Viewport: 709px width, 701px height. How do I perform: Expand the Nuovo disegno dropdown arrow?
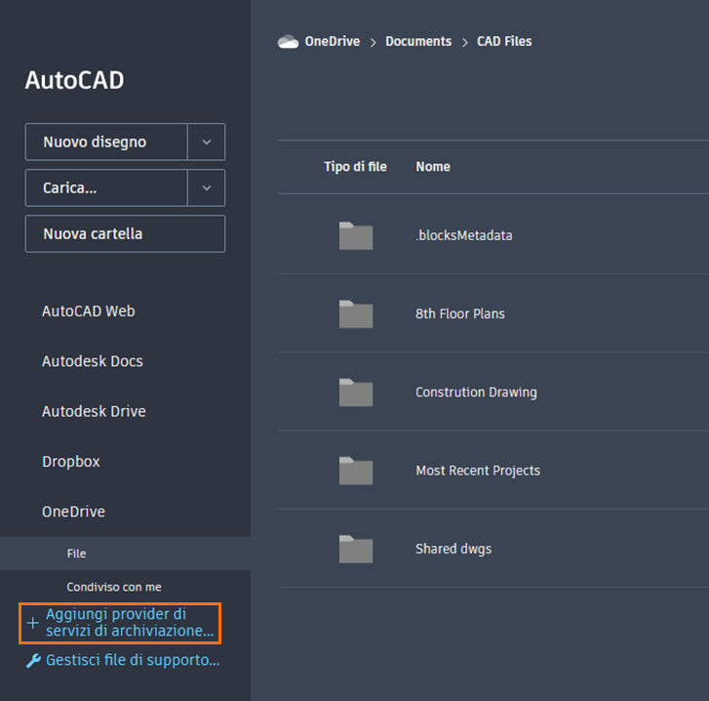pyautogui.click(x=207, y=143)
